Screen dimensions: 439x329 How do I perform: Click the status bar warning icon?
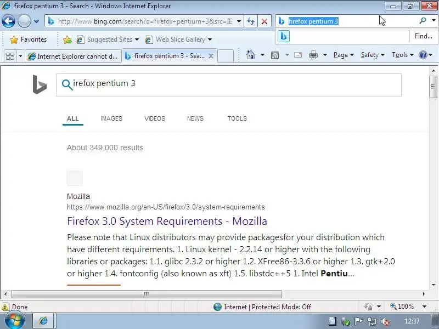5,307
